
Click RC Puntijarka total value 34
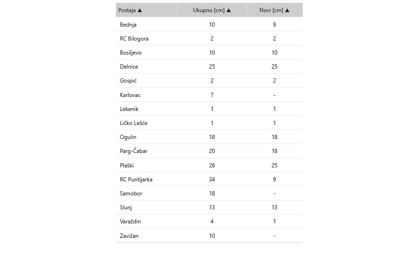coord(212,180)
